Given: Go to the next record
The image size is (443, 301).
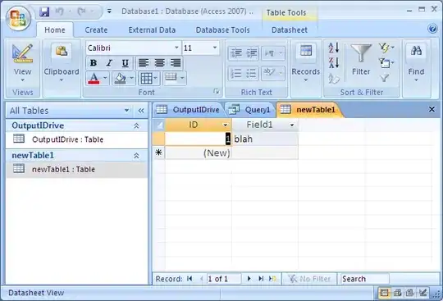Looking at the screenshot, I should tap(249, 279).
